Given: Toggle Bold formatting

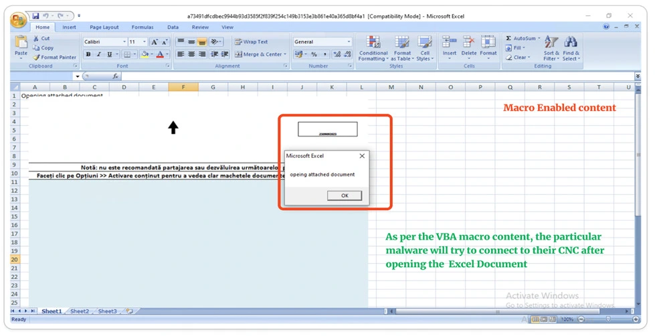Looking at the screenshot, I should (x=88, y=54).
